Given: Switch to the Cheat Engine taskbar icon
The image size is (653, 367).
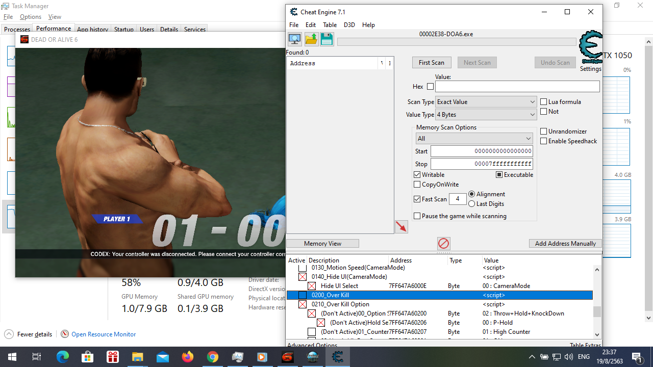Looking at the screenshot, I should click(338, 357).
